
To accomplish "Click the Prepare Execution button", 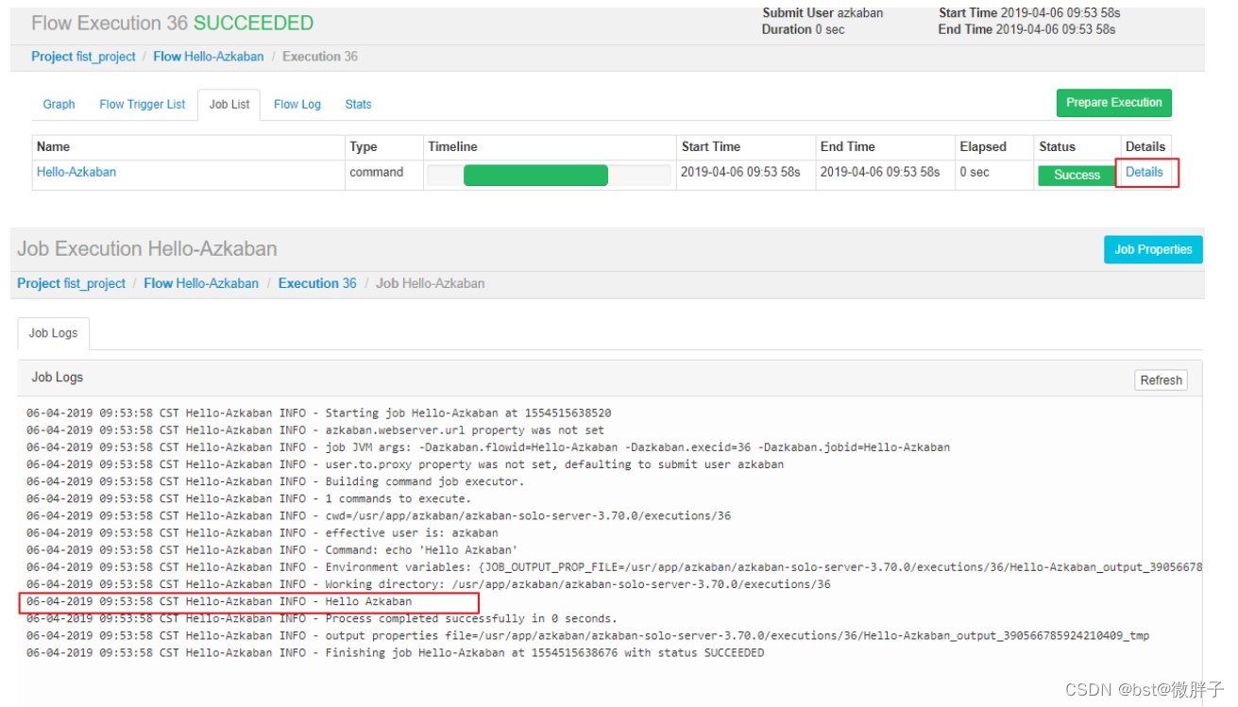I will 1114,103.
